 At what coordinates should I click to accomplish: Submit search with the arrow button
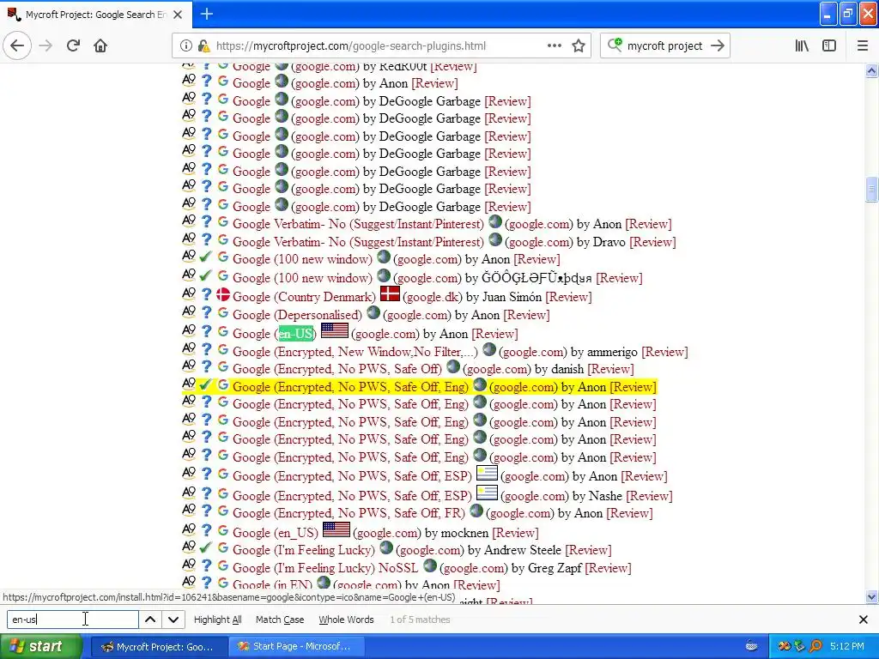[x=718, y=46]
